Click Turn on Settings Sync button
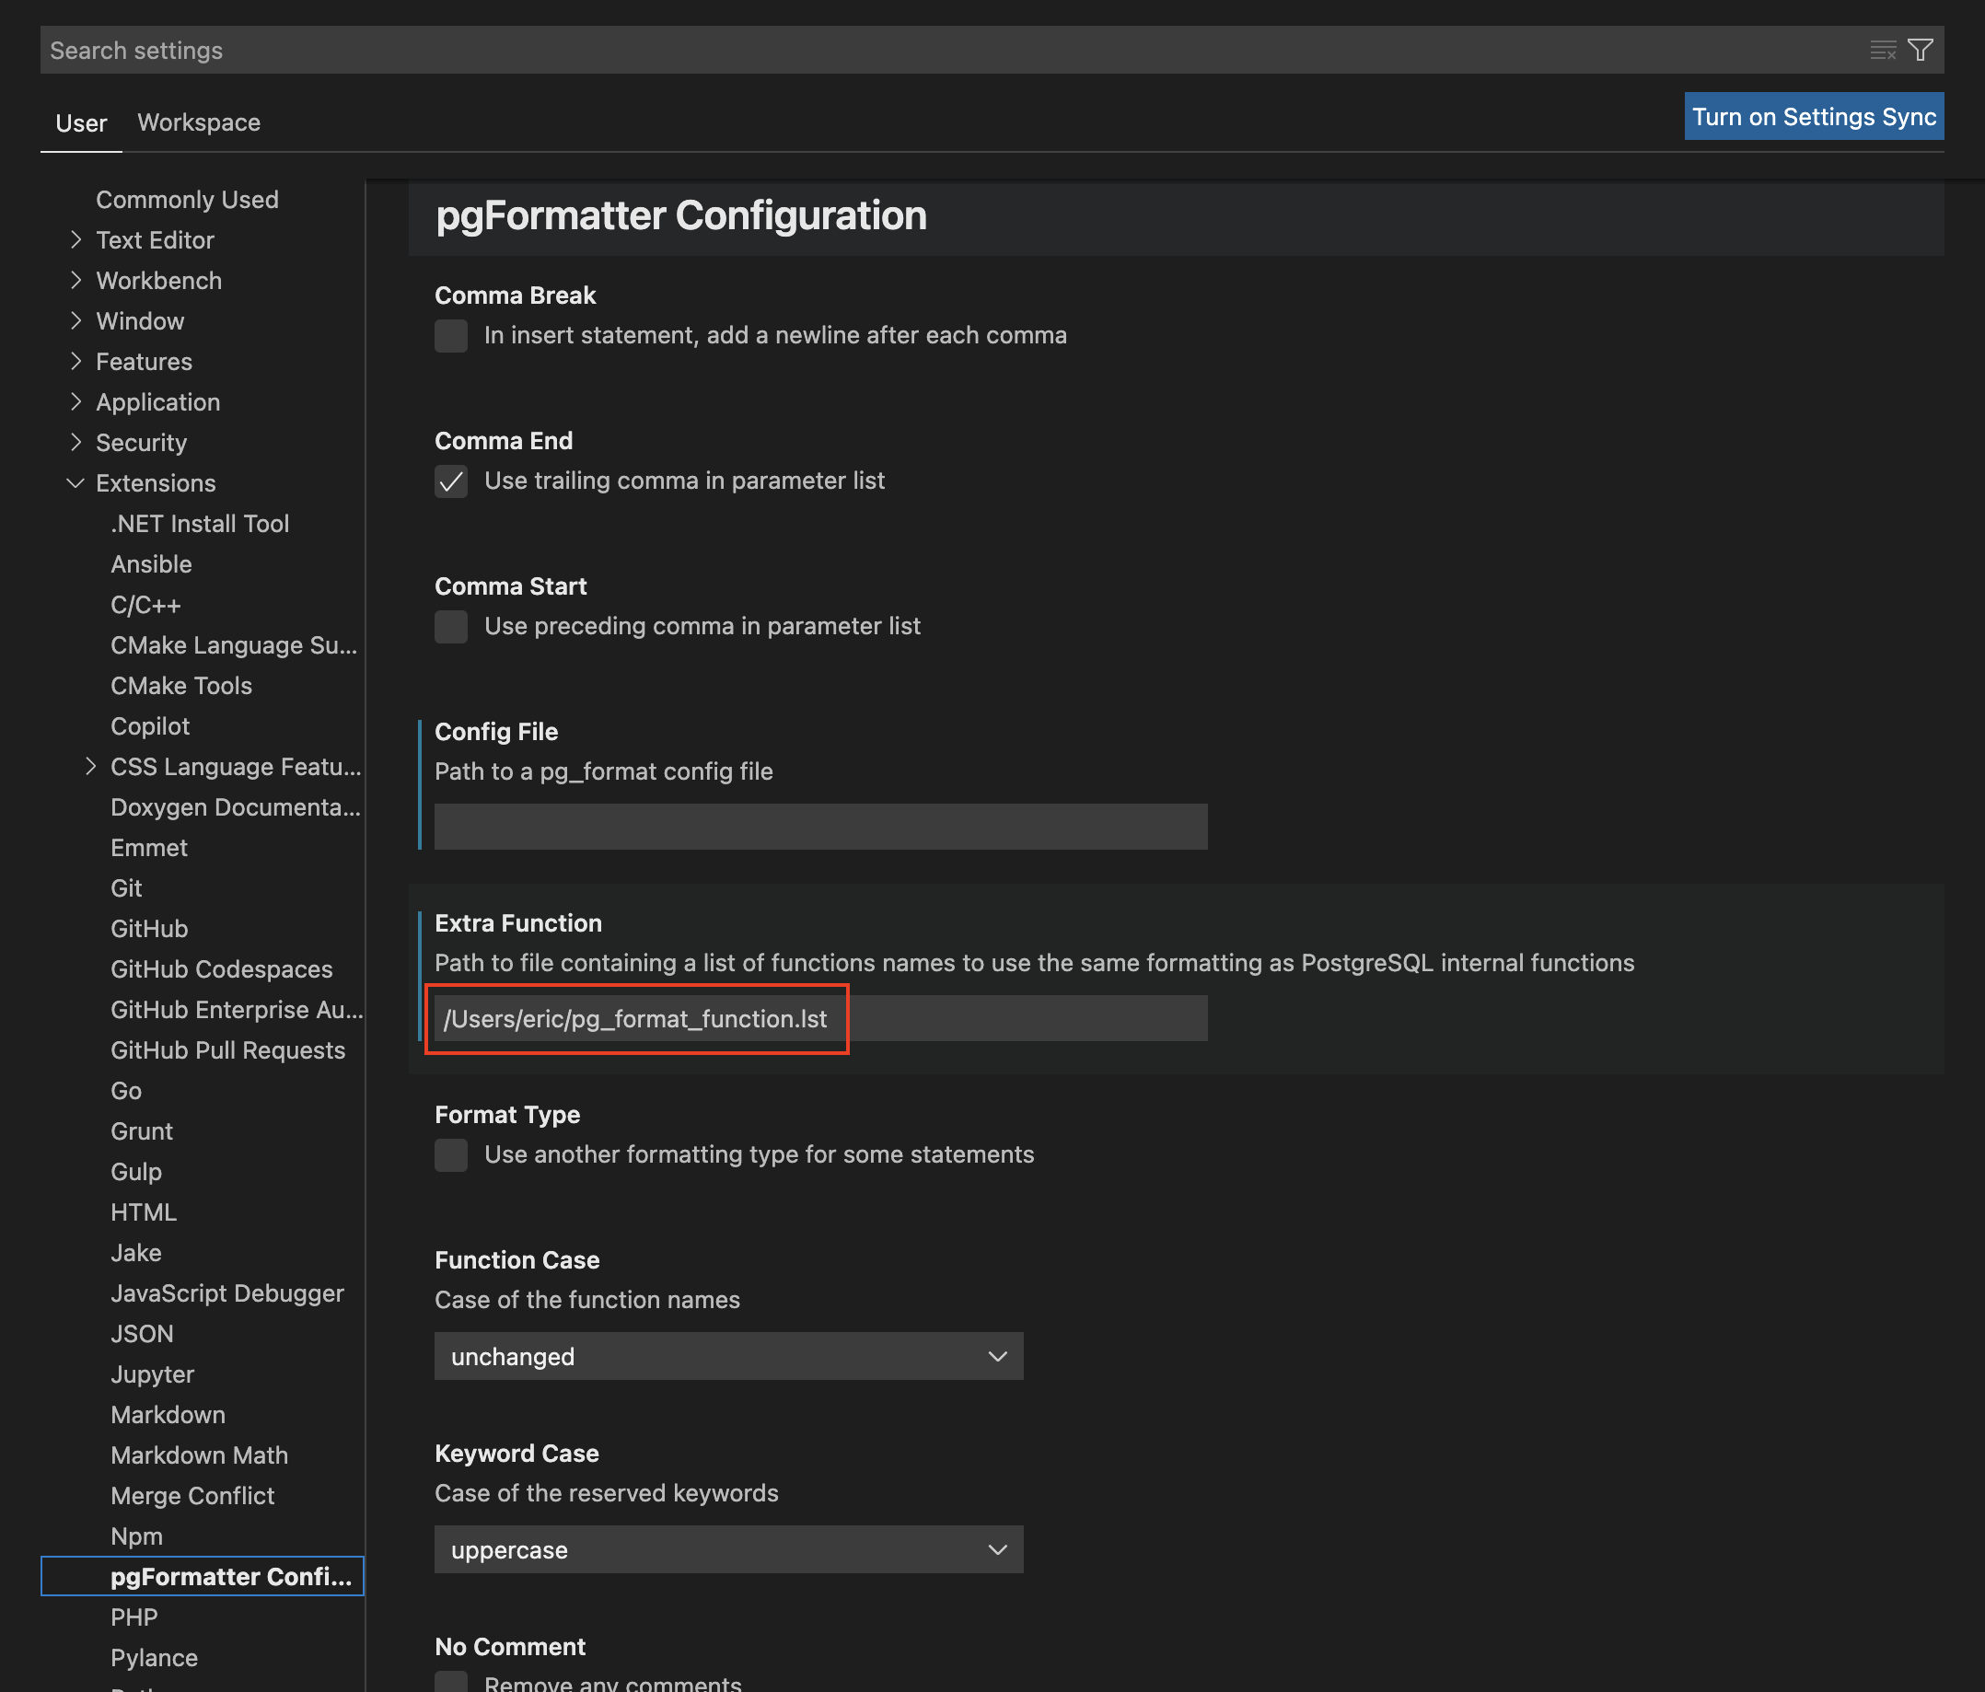Image resolution: width=1985 pixels, height=1692 pixels. click(1813, 117)
